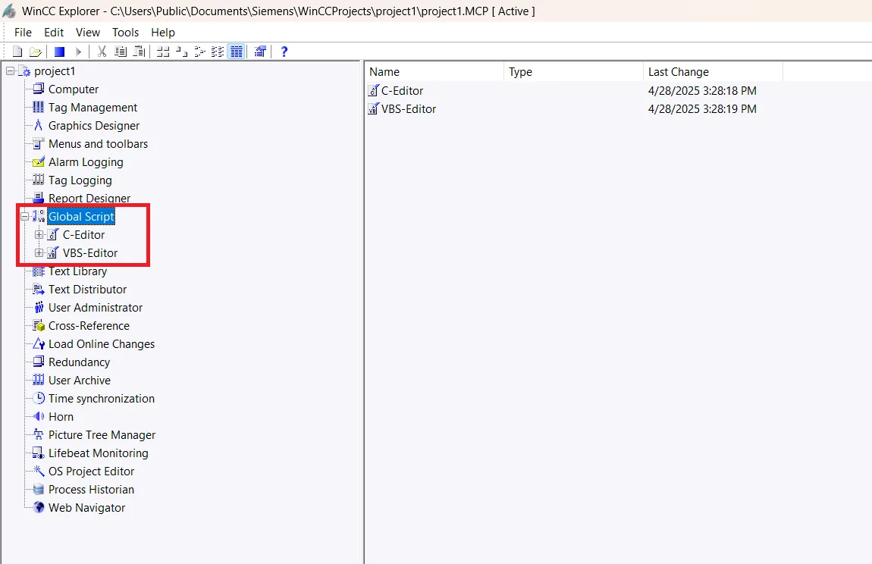Select Text Library in the tree
Screen dimensions: 872x564
pyautogui.click(x=78, y=271)
